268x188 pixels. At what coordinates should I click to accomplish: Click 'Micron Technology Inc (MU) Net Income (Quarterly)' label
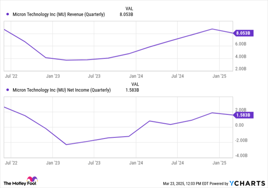click(x=62, y=90)
